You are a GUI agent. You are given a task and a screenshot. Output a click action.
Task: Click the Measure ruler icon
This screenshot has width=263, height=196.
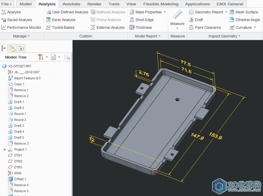click(177, 14)
